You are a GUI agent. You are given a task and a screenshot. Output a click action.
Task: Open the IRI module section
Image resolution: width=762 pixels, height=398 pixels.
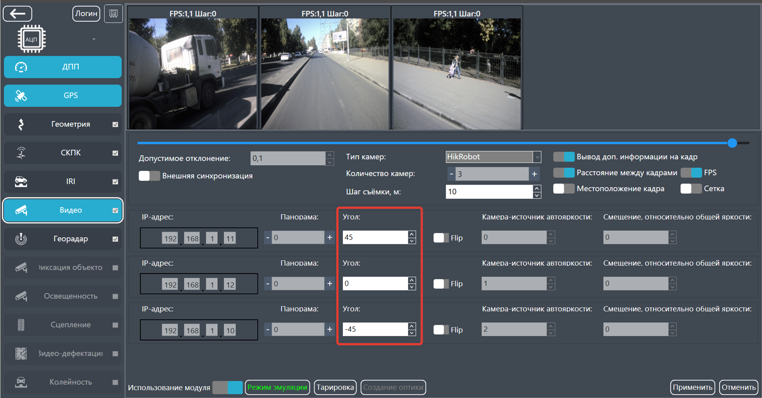(x=63, y=182)
